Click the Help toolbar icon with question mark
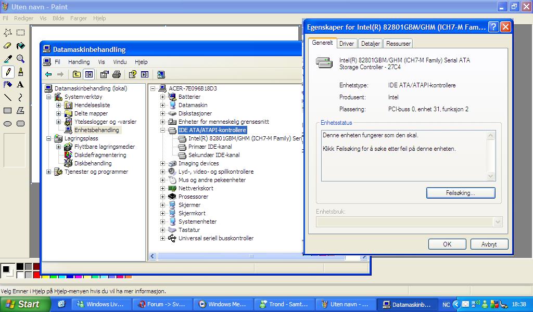Image resolution: width=533 pixels, height=312 pixels. pyautogui.click(x=133, y=74)
